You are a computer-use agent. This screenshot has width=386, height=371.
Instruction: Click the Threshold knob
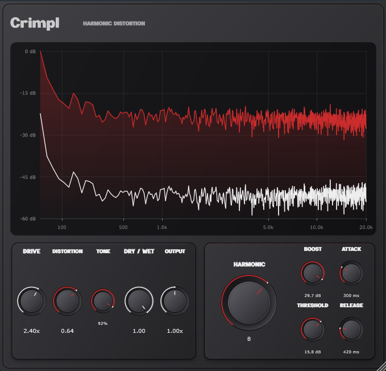(313, 329)
